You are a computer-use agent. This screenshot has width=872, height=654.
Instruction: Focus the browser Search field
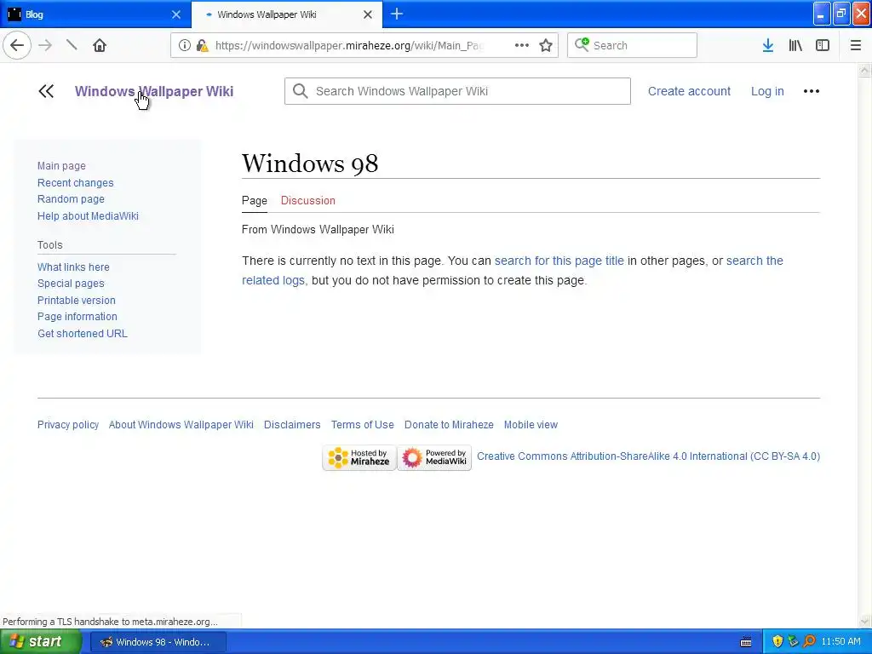coord(633,46)
